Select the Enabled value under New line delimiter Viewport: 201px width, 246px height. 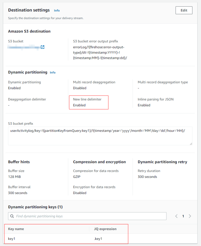79,105
